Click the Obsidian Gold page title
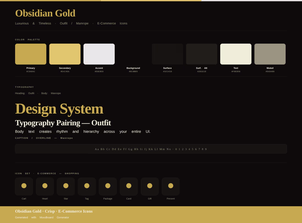Screen dimensions: 302x223 (45, 13)
